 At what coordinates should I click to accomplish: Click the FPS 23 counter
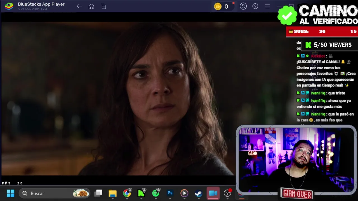click(x=12, y=183)
